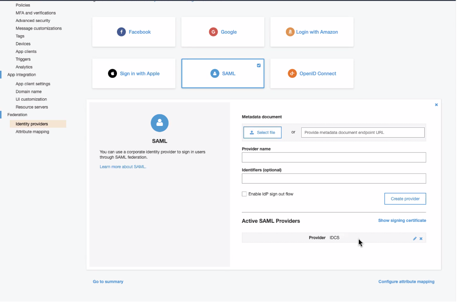Show signing certificate link
The height and width of the screenshot is (302, 457).
coord(402,221)
